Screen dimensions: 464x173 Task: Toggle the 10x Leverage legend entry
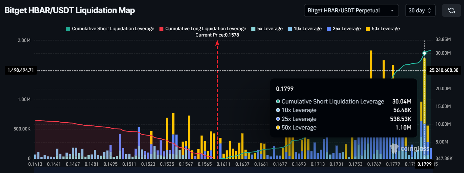pyautogui.click(x=305, y=29)
